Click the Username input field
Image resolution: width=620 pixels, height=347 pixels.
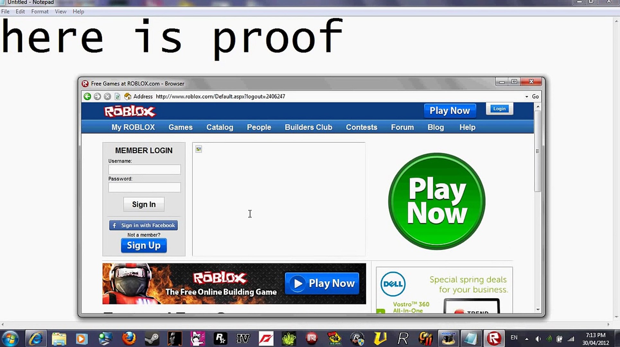coord(144,169)
